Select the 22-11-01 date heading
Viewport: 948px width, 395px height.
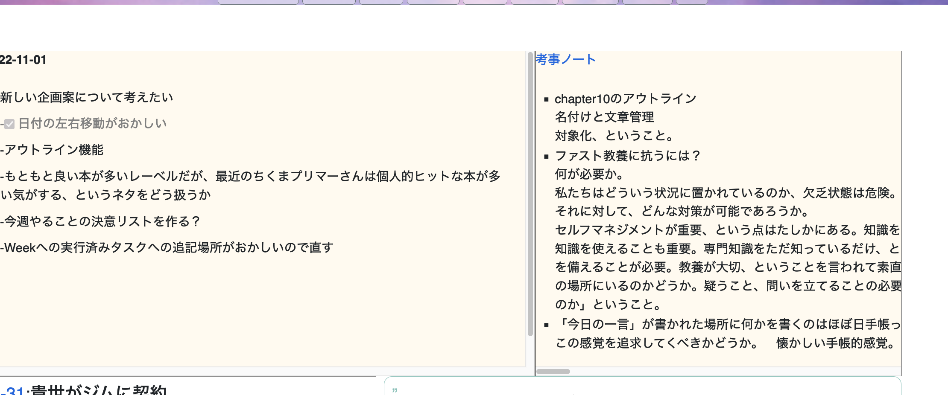pyautogui.click(x=23, y=60)
